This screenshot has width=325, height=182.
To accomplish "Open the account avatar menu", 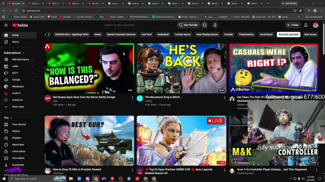I will pos(316,25).
